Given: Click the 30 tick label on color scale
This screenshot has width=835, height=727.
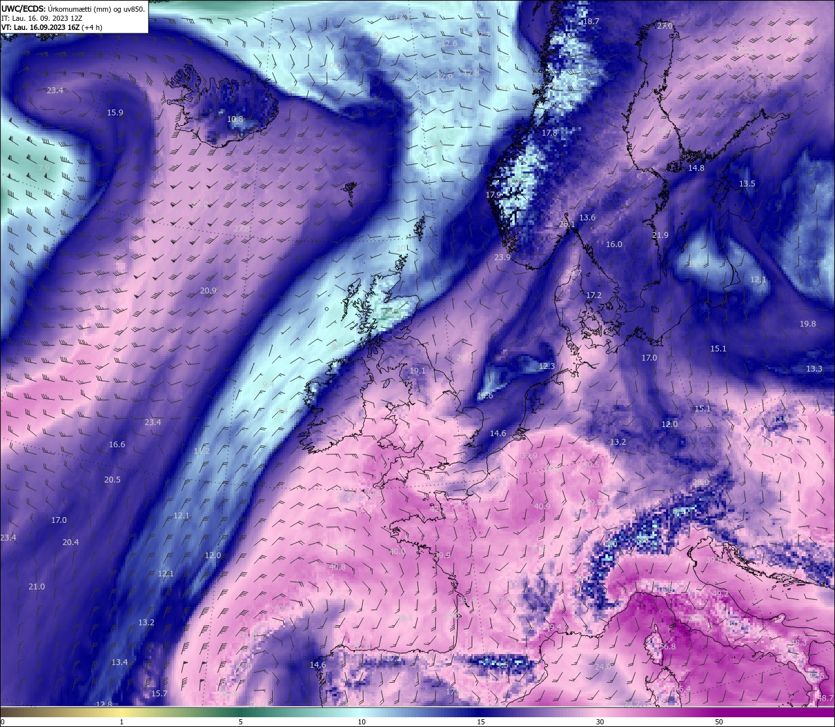Looking at the screenshot, I should (x=600, y=722).
